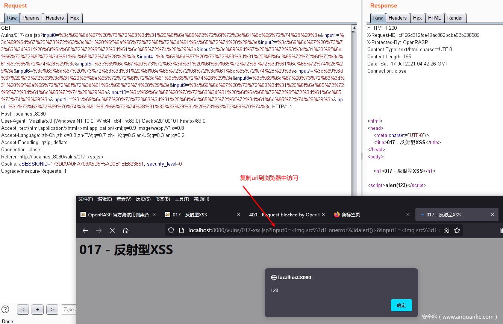Click the page info icon beside the URL
Viewport: 503px width, 324px height.
click(181, 230)
